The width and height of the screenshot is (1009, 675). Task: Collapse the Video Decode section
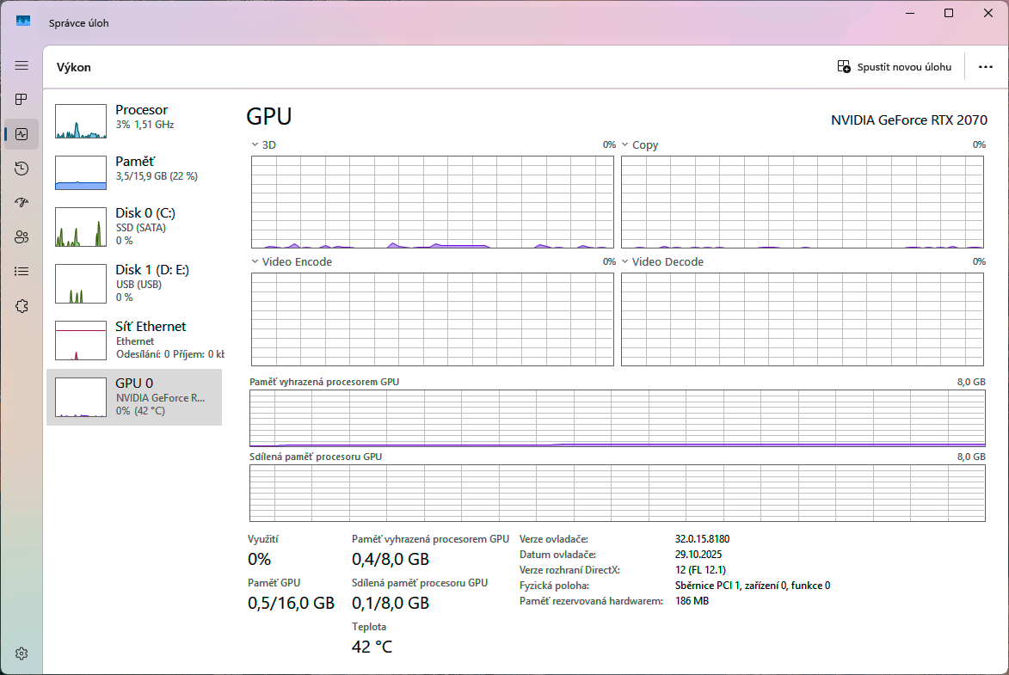coord(625,261)
